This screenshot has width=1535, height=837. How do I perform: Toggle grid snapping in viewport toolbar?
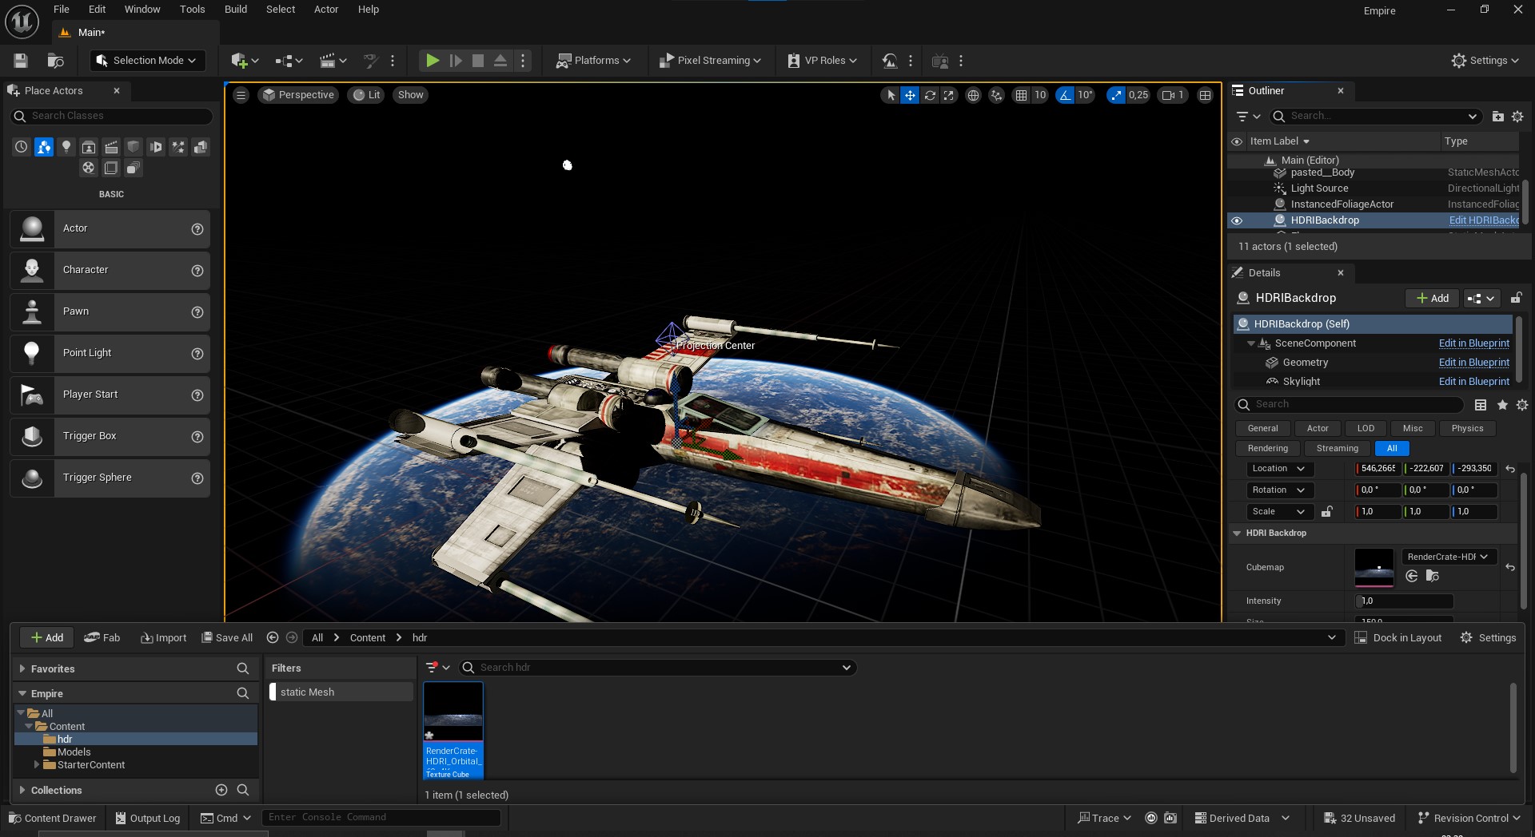pos(1021,95)
